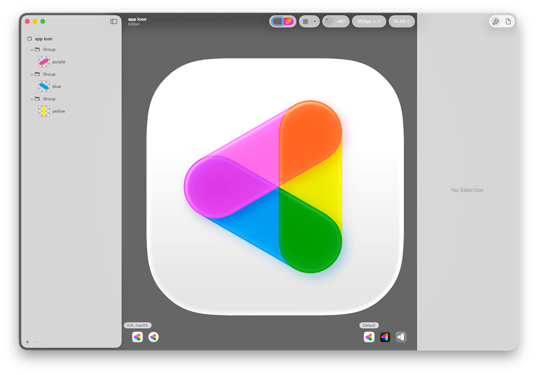Open the grid overlay options chevron
The width and height of the screenshot is (536, 375).
pos(315,21)
